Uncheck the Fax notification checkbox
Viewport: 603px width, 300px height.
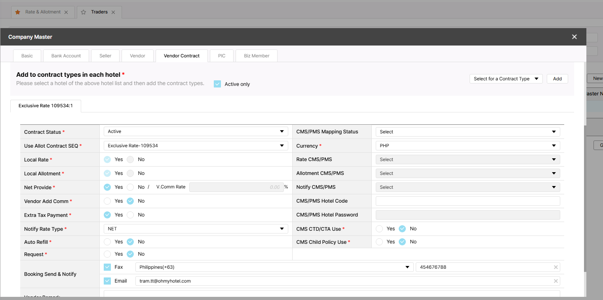pos(107,267)
